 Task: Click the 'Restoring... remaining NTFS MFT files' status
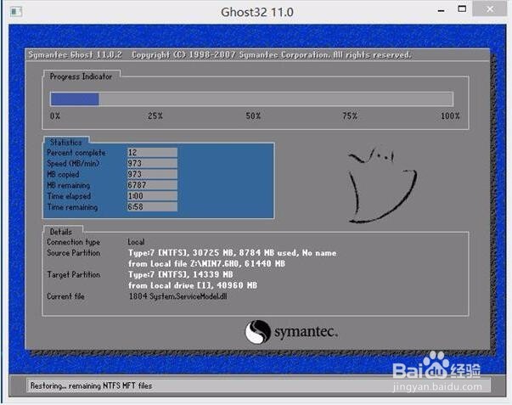click(x=92, y=385)
